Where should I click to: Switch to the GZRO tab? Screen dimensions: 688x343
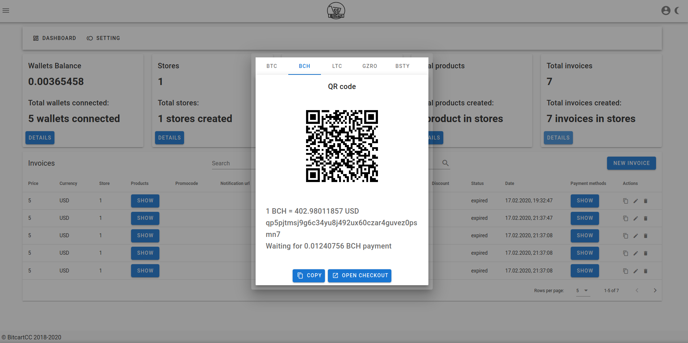tap(370, 66)
